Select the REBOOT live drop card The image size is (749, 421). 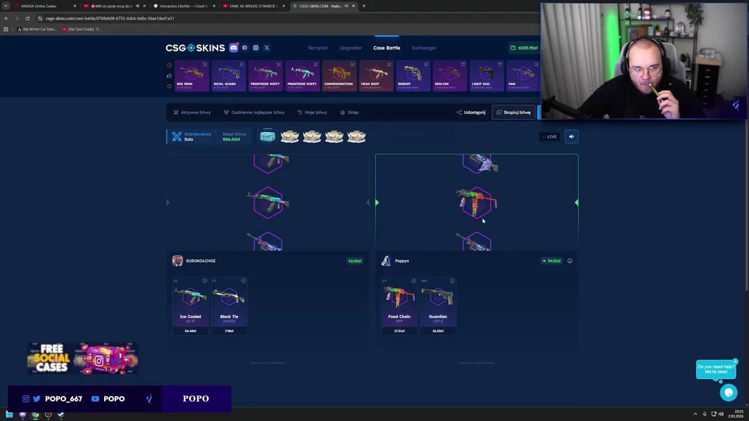(413, 75)
